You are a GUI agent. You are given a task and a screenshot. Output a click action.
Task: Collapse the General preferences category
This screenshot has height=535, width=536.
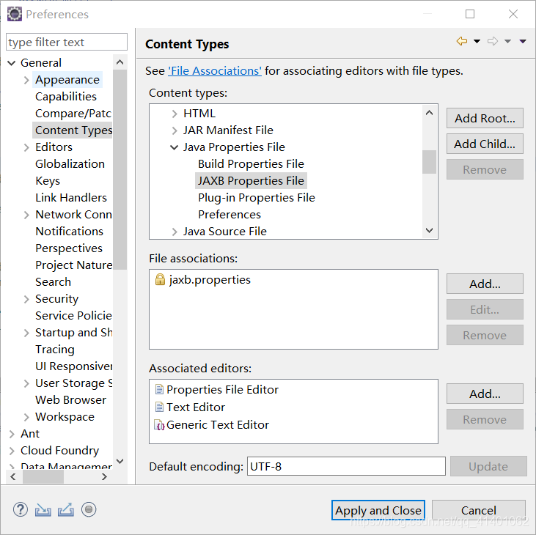12,63
